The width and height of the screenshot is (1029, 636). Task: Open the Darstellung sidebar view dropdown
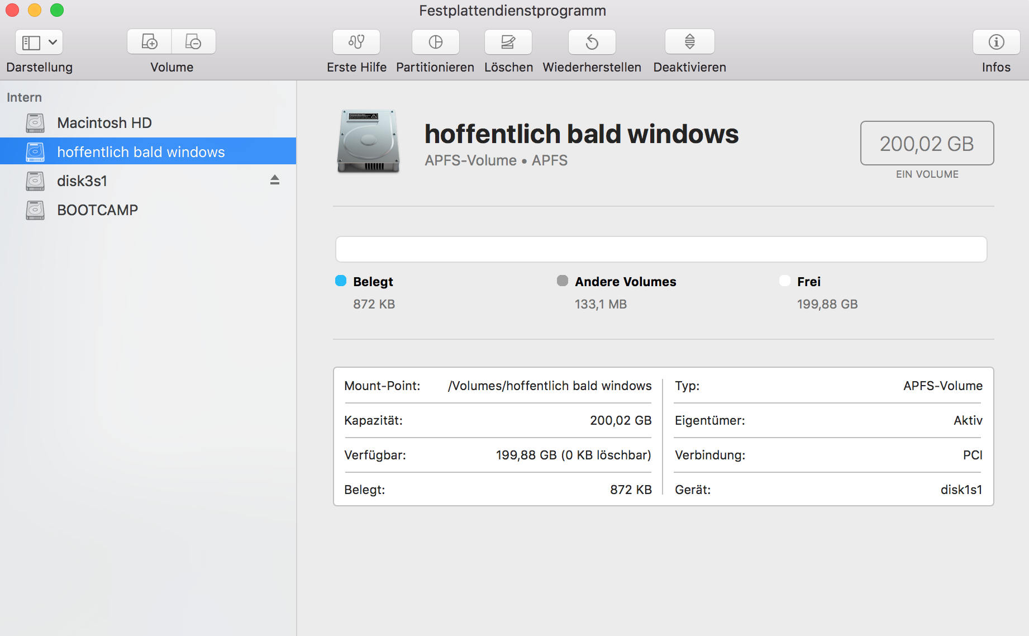[x=39, y=42]
